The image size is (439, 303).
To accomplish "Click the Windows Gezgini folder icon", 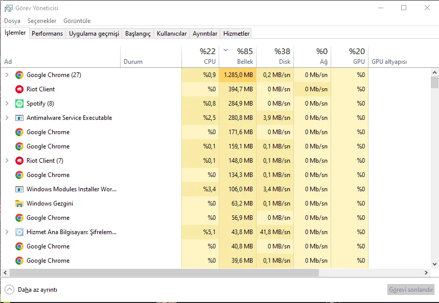I will [x=19, y=204].
